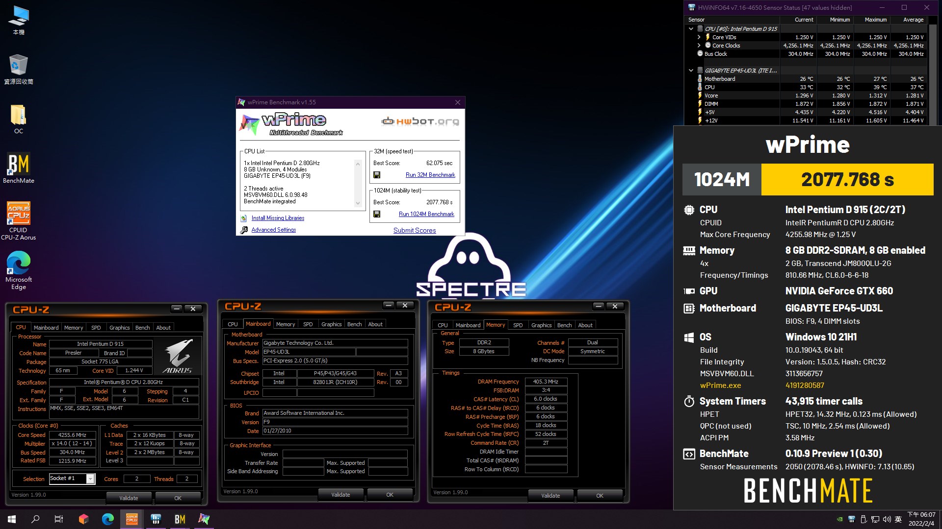
Task: Open This PC desktop icon
Action: coord(19,21)
